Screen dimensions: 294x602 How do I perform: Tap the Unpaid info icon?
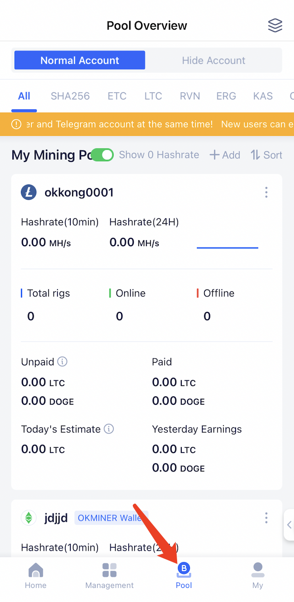pyautogui.click(x=63, y=362)
